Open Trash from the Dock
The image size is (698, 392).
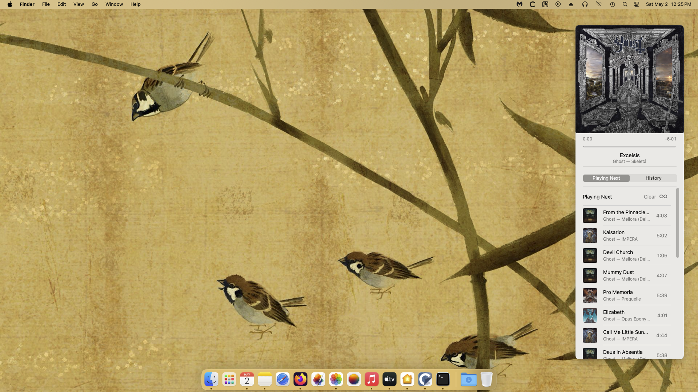pos(486,380)
